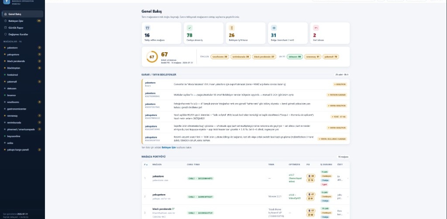447x219 pixels.
Task: Click the BEKLİYOR badge on the first pending row
Action: pos(340,84)
